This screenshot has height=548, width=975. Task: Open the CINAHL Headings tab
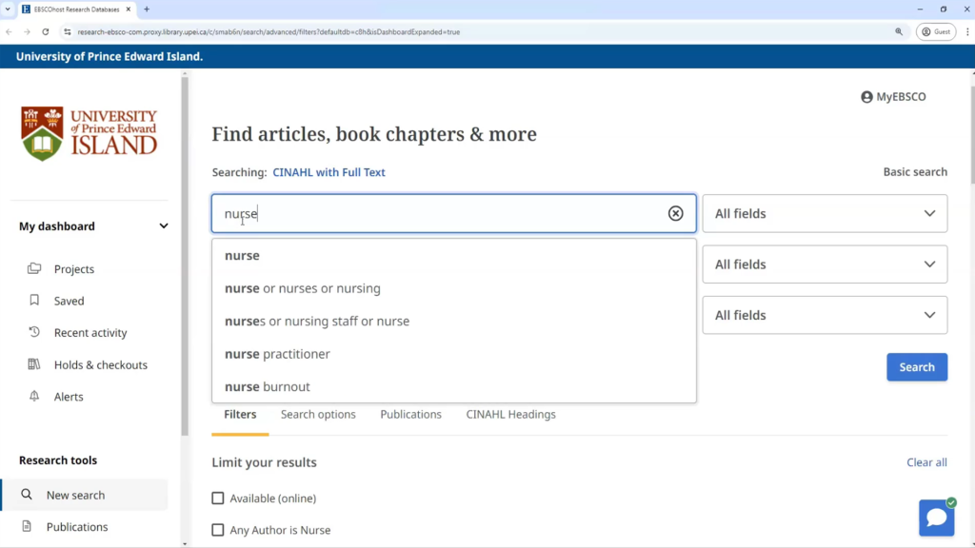point(510,415)
